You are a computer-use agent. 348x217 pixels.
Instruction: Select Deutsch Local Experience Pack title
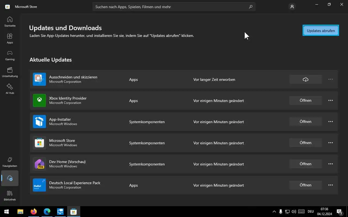tap(75, 183)
